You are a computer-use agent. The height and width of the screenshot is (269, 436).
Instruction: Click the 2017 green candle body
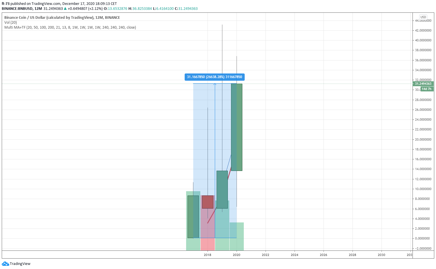click(193, 217)
